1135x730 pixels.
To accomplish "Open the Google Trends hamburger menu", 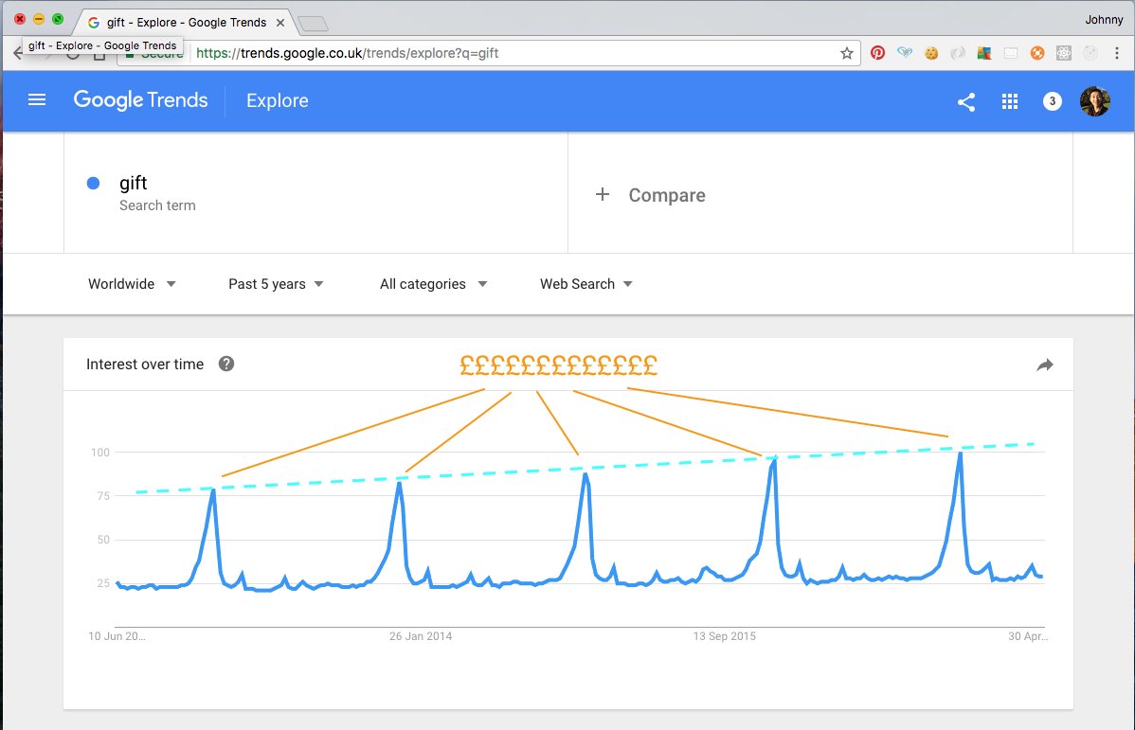I will pos(36,99).
